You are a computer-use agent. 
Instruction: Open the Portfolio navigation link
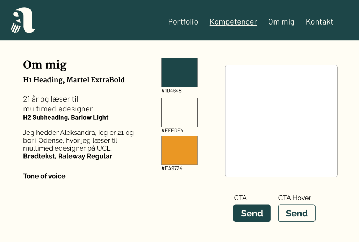pos(183,22)
